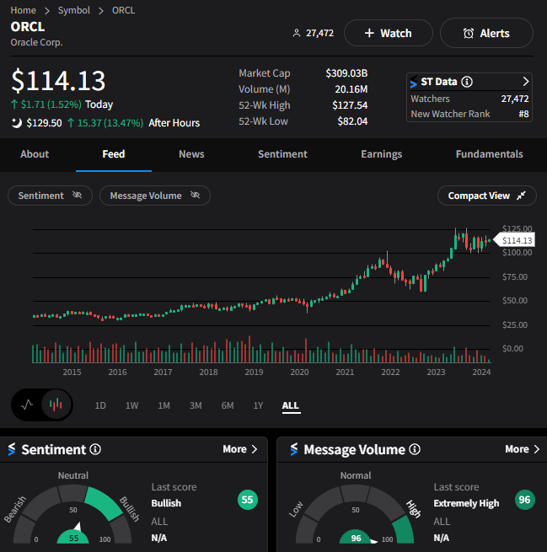Click the collapse arrows icon in Compact View

521,196
